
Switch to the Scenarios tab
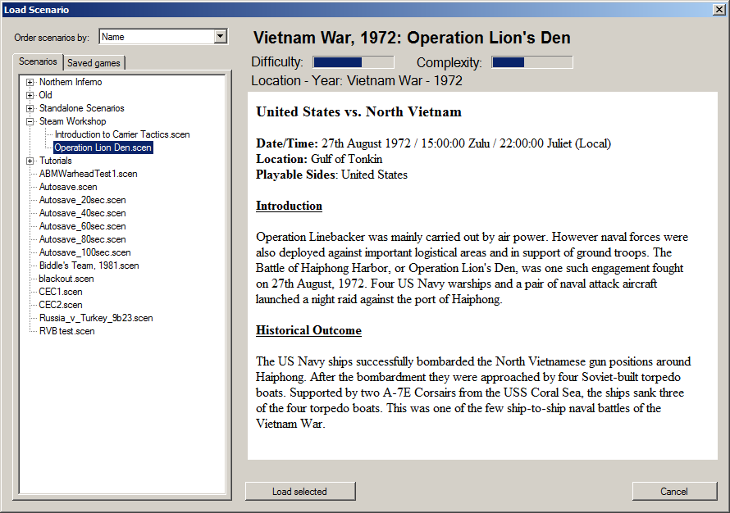38,61
